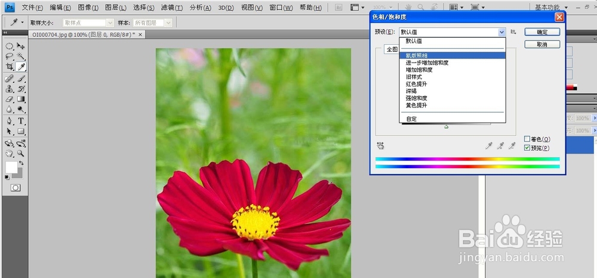Open the 滤镜(T) menu
Image resolution: width=597 pixels, height=278 pixels.
click(x=172, y=8)
